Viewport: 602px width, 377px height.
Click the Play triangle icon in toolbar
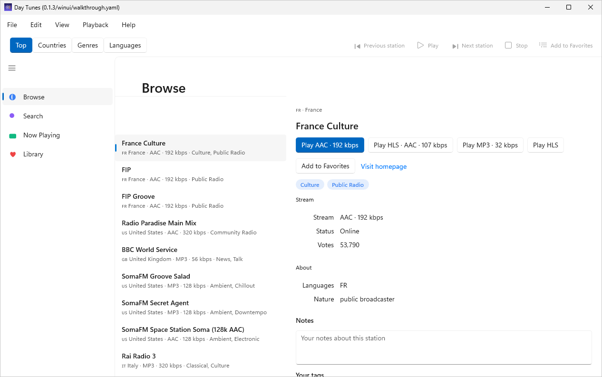pyautogui.click(x=420, y=45)
